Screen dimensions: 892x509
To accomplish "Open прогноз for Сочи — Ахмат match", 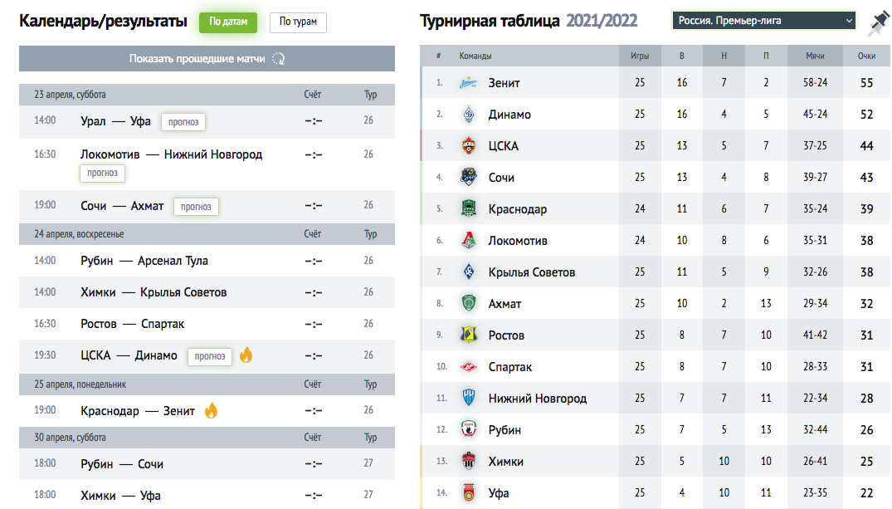I will 196,207.
